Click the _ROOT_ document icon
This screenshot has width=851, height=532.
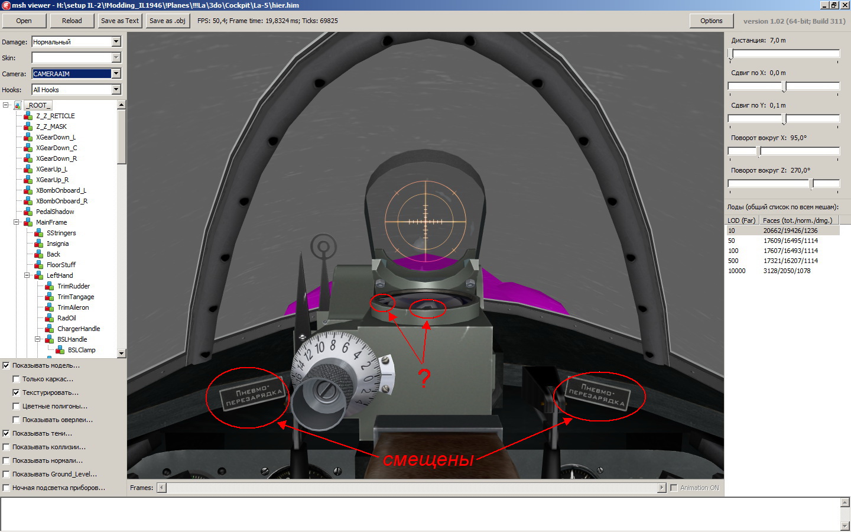point(18,105)
